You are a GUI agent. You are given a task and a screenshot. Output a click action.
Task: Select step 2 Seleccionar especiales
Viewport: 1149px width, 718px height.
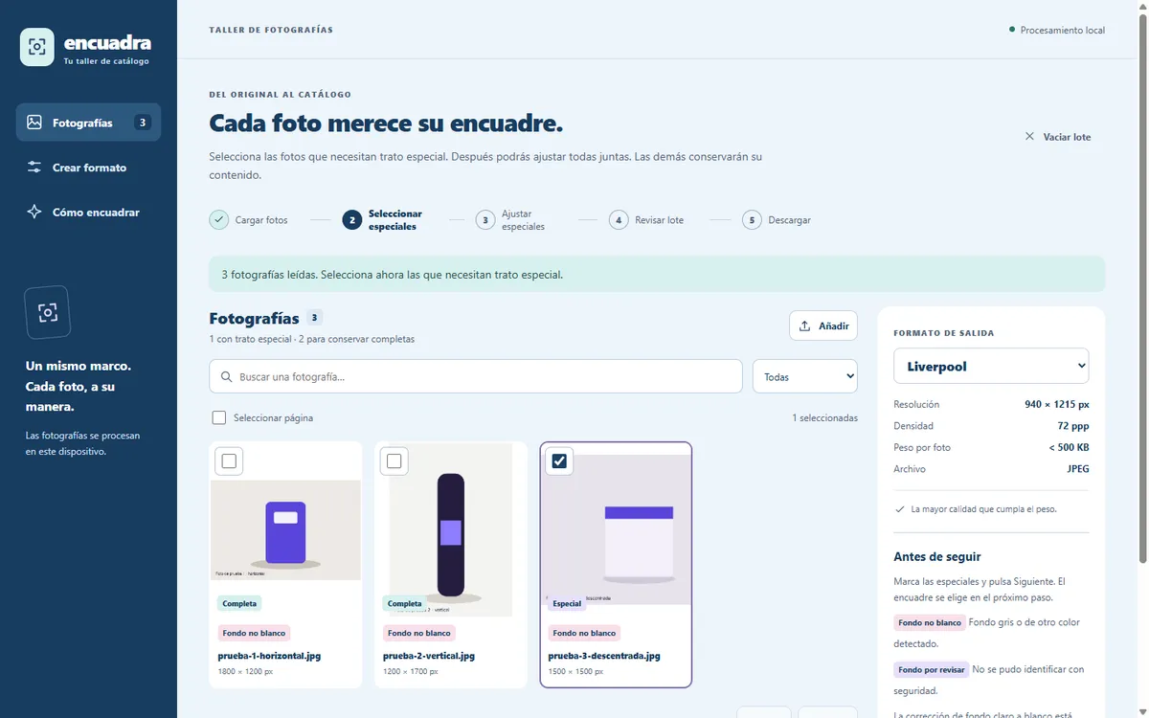click(383, 220)
